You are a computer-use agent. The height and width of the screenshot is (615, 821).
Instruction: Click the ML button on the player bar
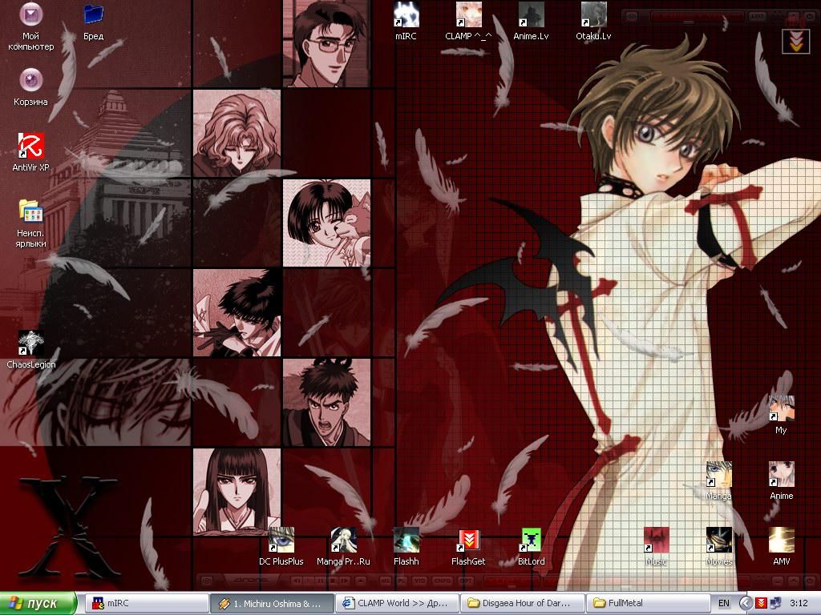coord(385,581)
